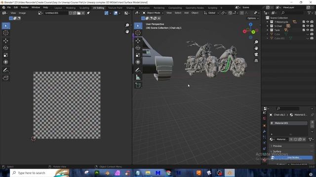316x177 pixels.
Task: Click the outliner search field
Action: click(292, 13)
